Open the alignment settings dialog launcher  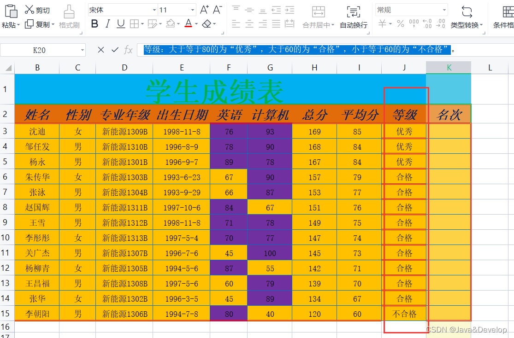368,33
